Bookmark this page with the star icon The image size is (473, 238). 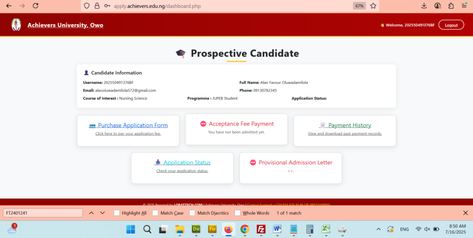[373, 6]
